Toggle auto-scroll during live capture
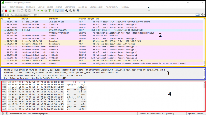This screenshot has width=206, height=115. (x=57, y=11)
